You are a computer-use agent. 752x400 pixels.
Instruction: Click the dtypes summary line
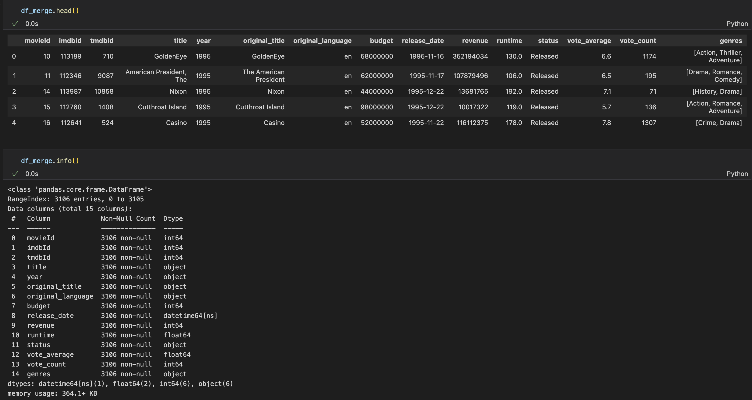pyautogui.click(x=120, y=384)
